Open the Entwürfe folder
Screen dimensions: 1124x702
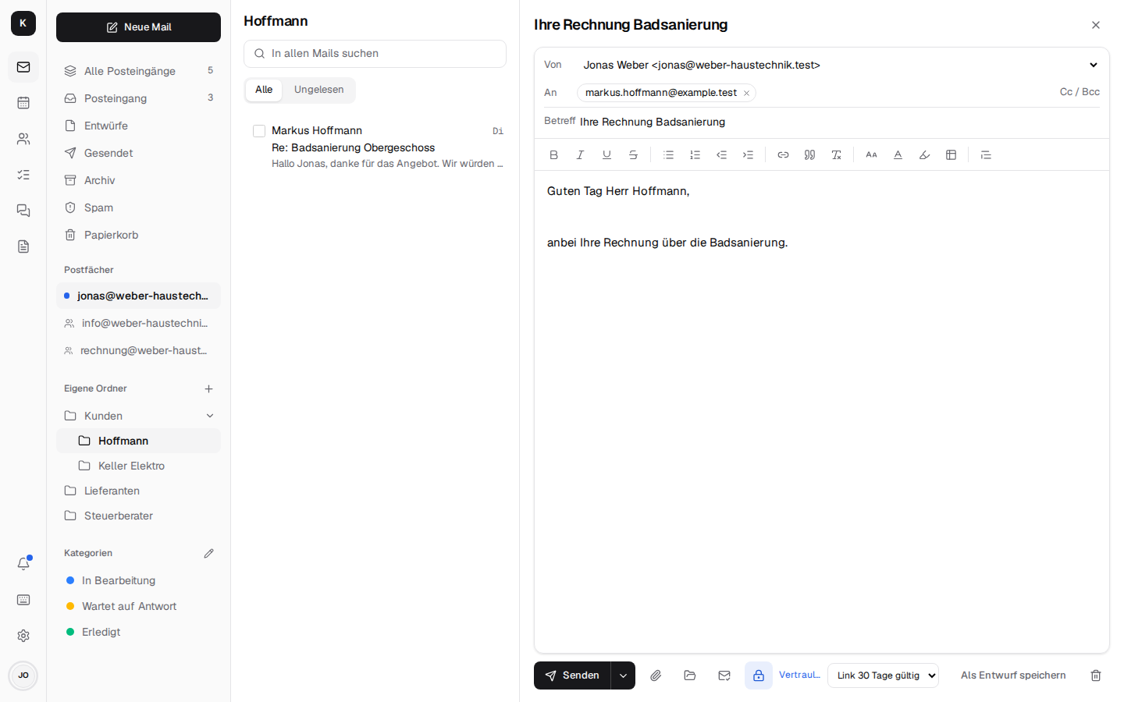point(138,126)
